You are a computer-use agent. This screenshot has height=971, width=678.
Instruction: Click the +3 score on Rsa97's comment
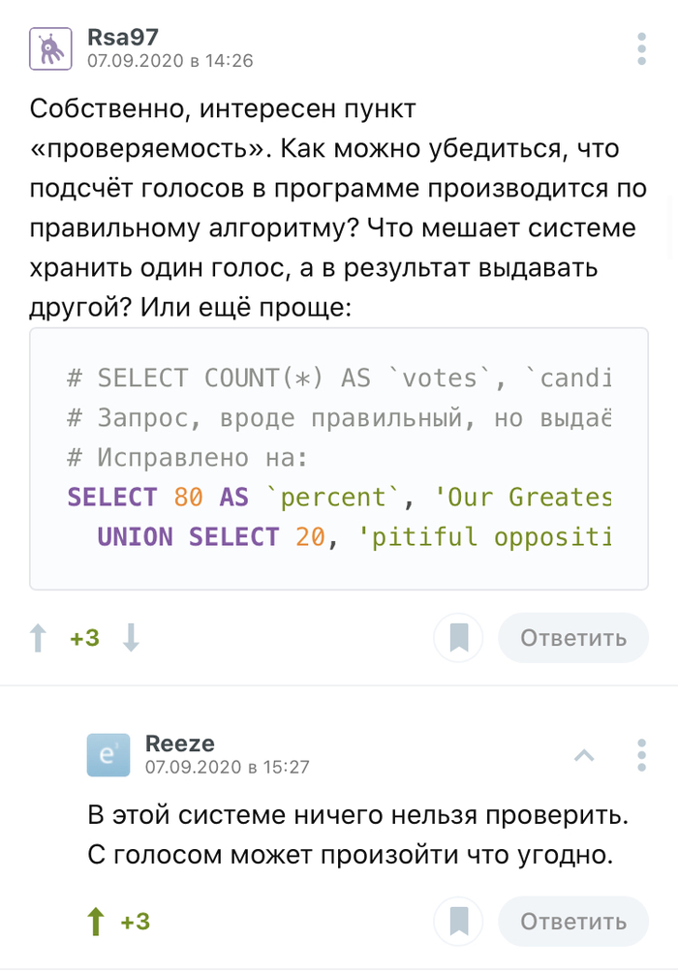tap(84, 638)
